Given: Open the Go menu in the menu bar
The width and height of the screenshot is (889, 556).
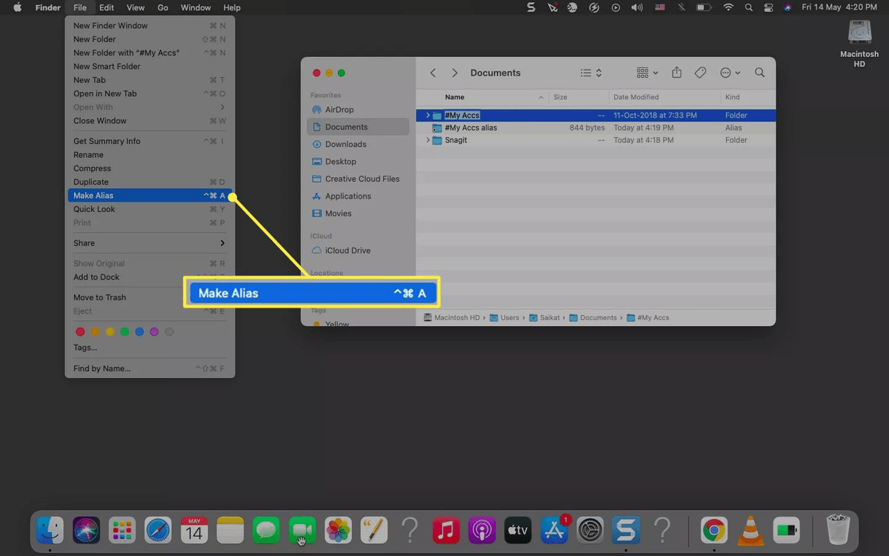Looking at the screenshot, I should click(161, 7).
